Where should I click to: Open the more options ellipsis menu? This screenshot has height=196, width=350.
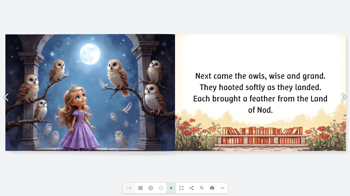tap(222, 188)
